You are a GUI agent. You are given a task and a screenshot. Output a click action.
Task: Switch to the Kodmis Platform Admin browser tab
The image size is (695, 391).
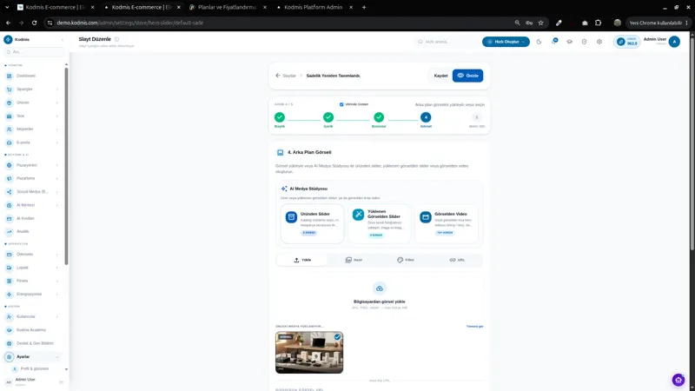pos(313,7)
